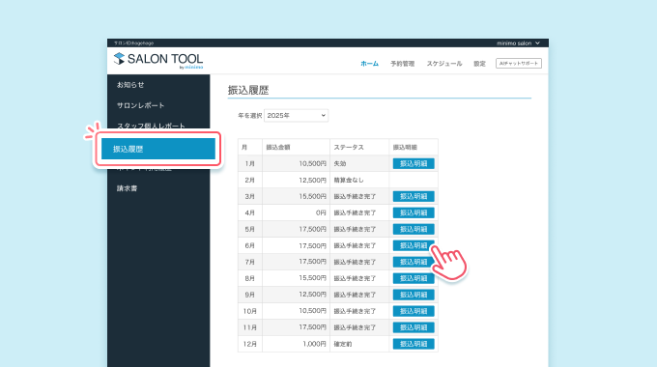657x367 pixels.
Task: Go to the ホーム tab
Action: pos(369,64)
